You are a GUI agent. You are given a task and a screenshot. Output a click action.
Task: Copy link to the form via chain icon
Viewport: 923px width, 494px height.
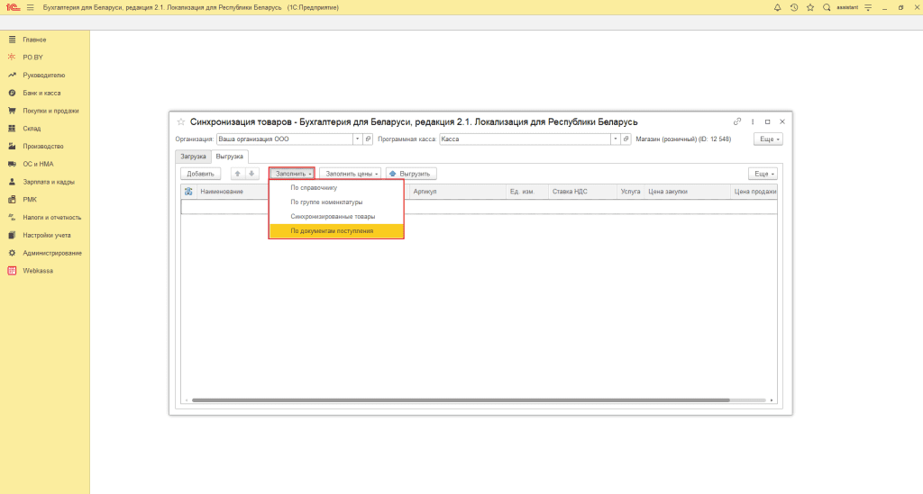click(x=737, y=121)
